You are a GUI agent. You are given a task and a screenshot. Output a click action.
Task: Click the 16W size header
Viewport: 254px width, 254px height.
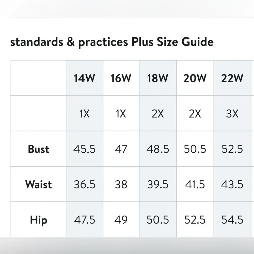(121, 78)
